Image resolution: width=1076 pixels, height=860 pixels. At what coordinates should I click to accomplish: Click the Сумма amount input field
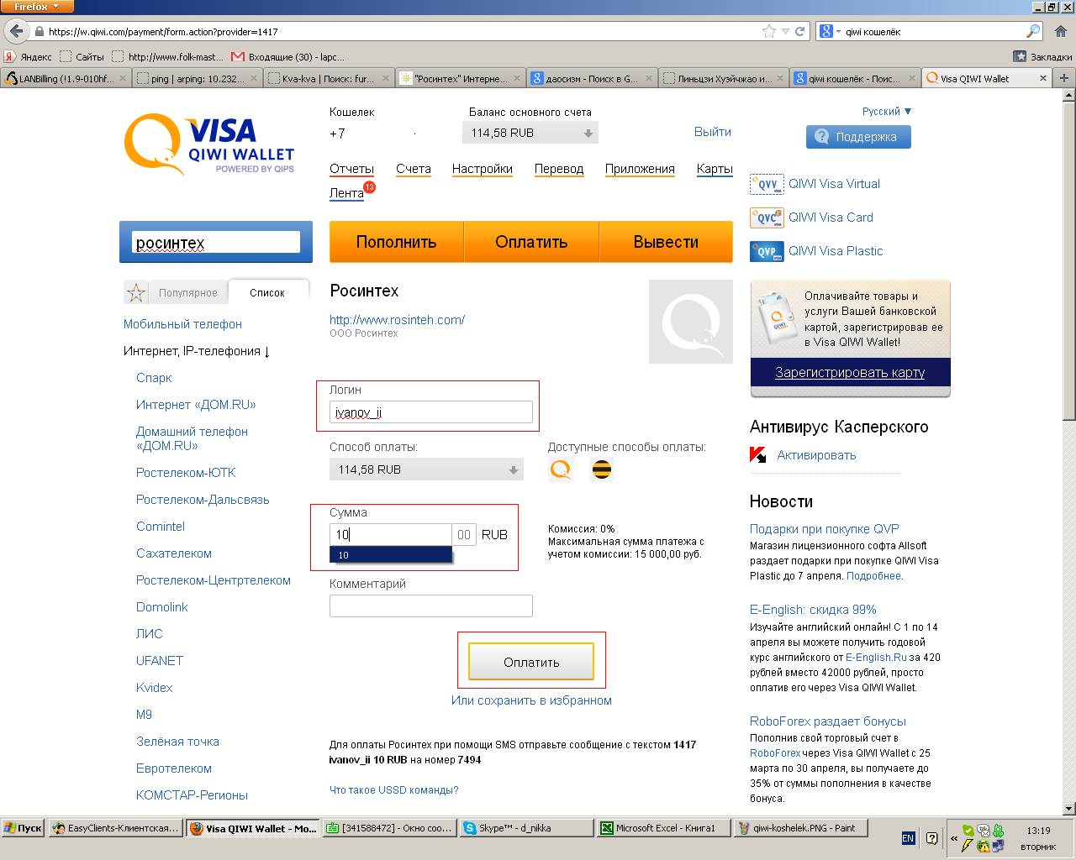coord(391,534)
